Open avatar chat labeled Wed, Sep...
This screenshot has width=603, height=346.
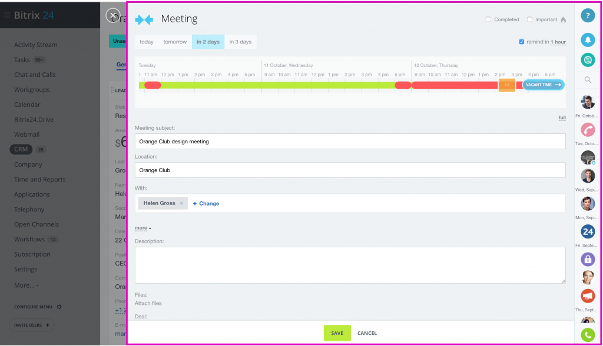(587, 176)
